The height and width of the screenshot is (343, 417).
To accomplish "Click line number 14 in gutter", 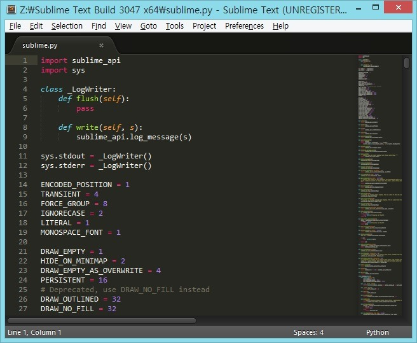I will click(23, 185).
